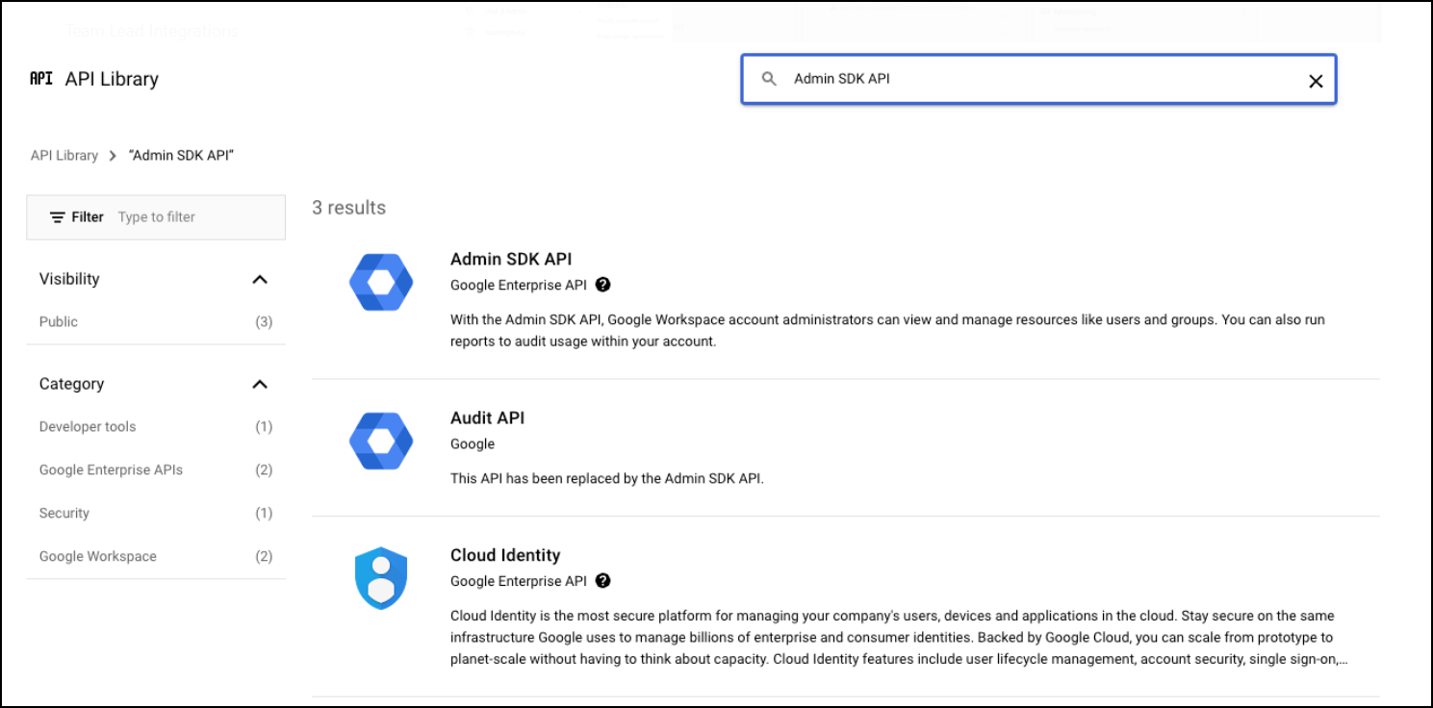Filter by Google Enterprise APIs category

tap(111, 470)
